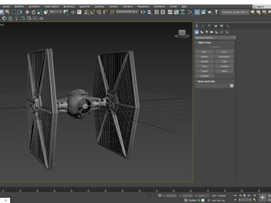
Task: Click the Window/Crossing selection icon
Action: point(20,12)
